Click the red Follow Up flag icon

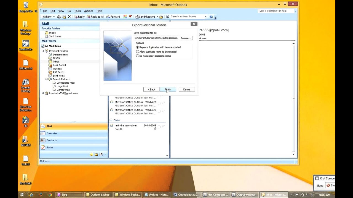point(130,17)
